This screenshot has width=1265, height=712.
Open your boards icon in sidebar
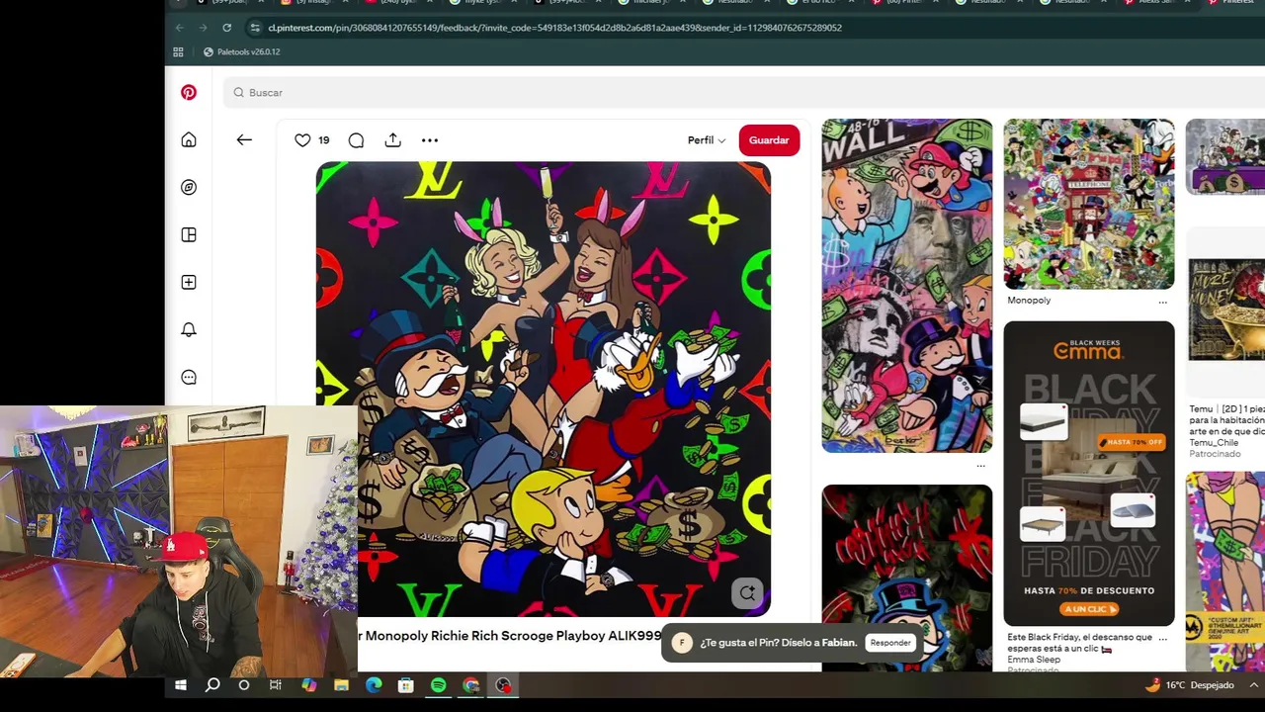point(189,234)
